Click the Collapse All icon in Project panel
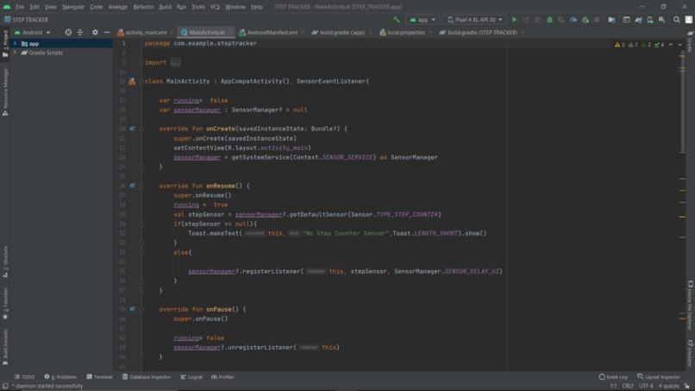The width and height of the screenshot is (695, 391). click(80, 33)
